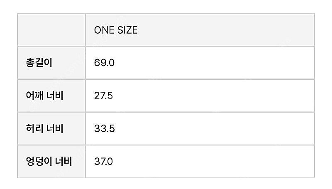Select the 어깨 너비 row label

pos(45,96)
